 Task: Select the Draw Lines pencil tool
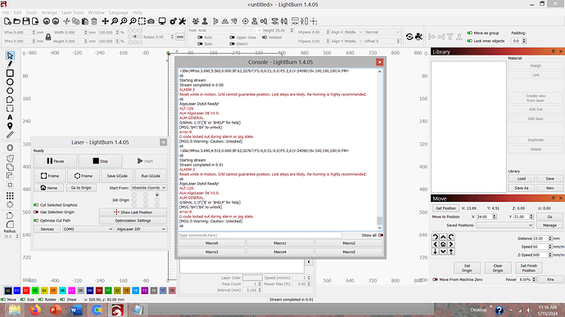pos(10,65)
